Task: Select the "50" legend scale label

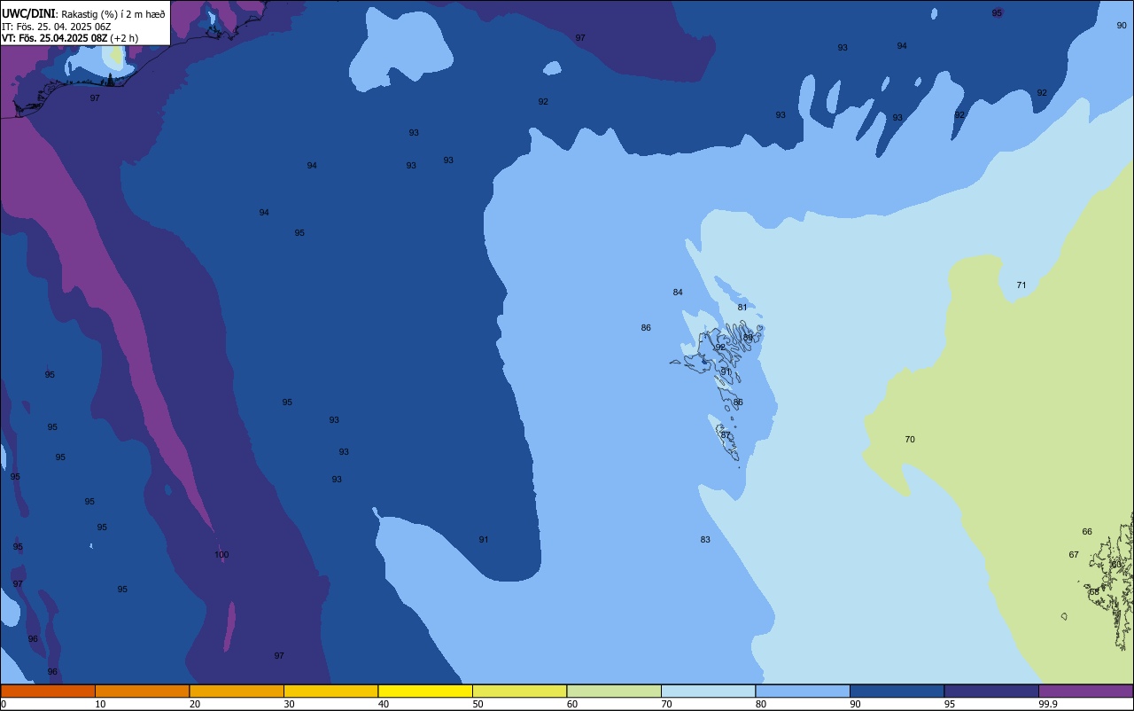Action: [x=478, y=704]
